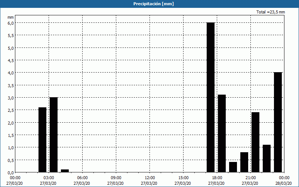Viewport: 299px width, 187px height.
Task: Select the 6,0 y-axis label
Action: click(11, 23)
